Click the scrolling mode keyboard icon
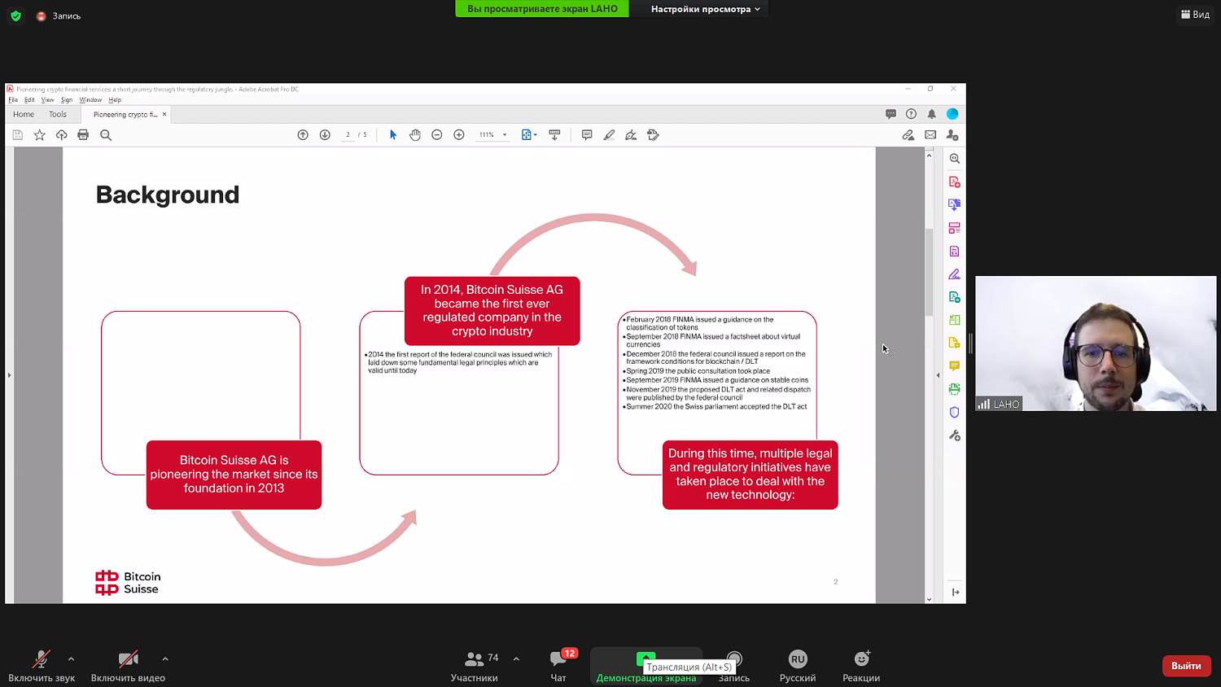 click(x=554, y=135)
